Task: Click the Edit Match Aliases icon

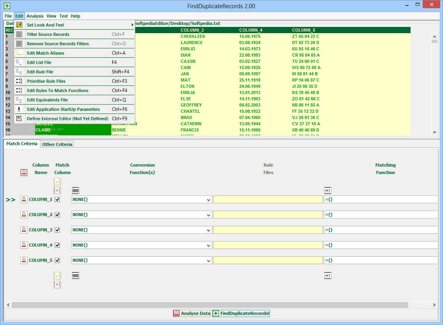Action: coord(19,53)
